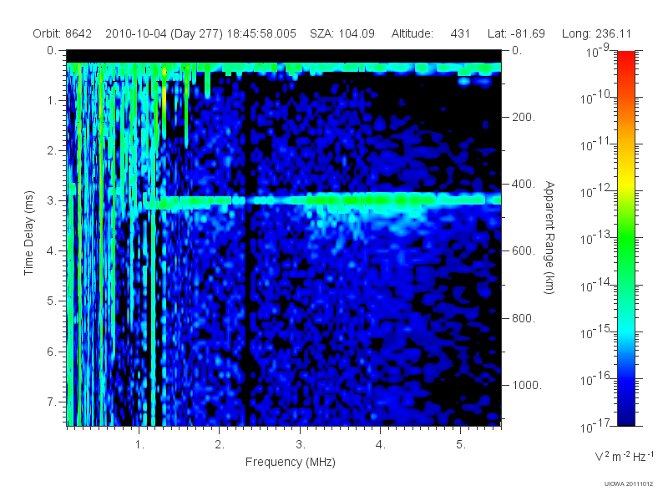Click the UIOWA 20111012 credit text
The height and width of the screenshot is (501, 668).
click(629, 484)
